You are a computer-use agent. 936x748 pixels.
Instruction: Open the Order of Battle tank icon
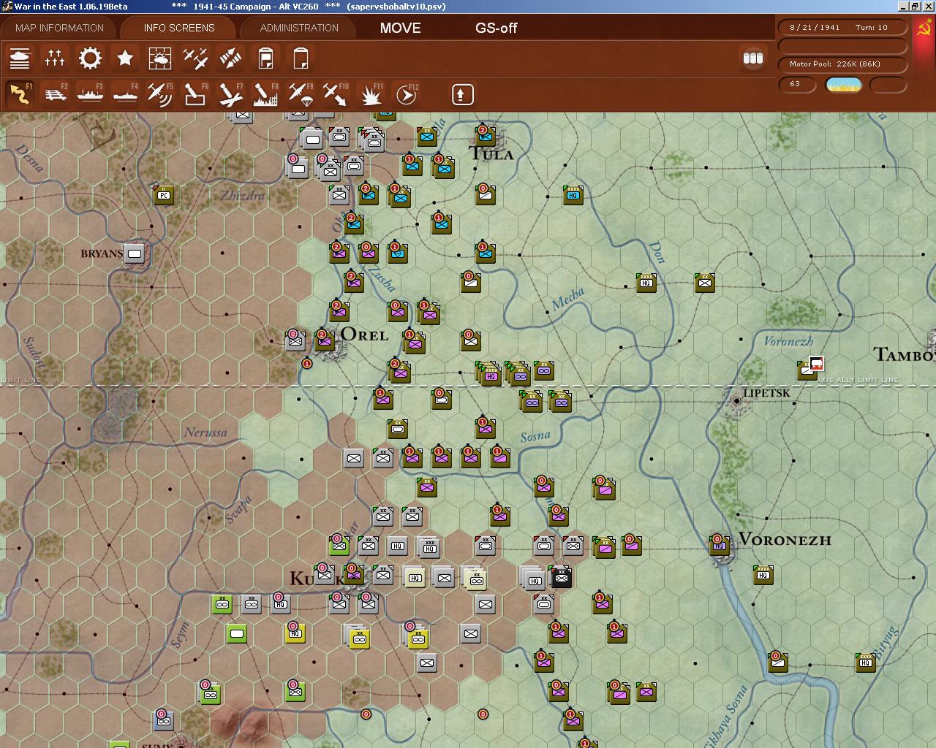(20, 58)
